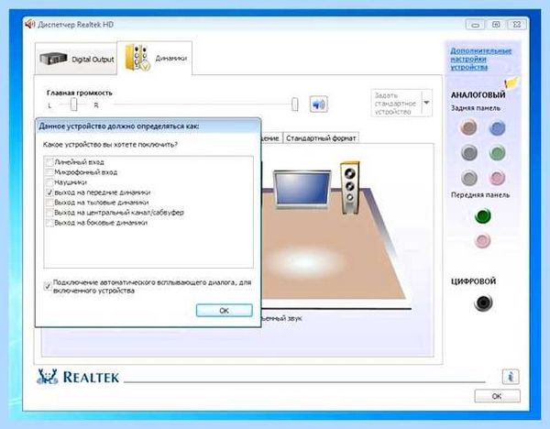Click the black digital output jack
The width and height of the screenshot is (550, 429).
pyautogui.click(x=483, y=302)
